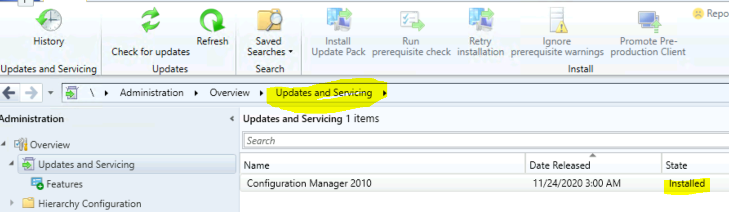Open Saved Searches folder icon

point(269,20)
